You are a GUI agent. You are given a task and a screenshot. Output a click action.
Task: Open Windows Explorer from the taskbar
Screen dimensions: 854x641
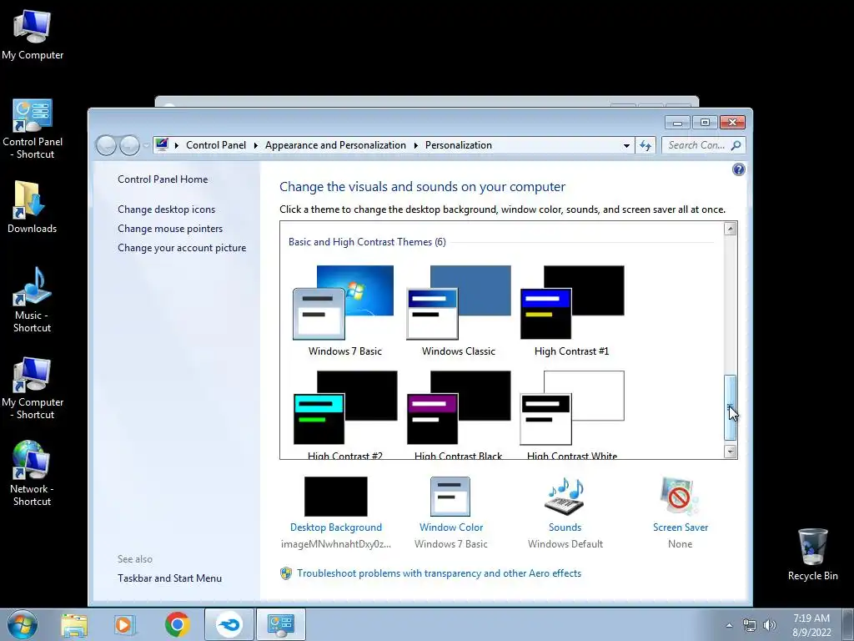tap(74, 624)
